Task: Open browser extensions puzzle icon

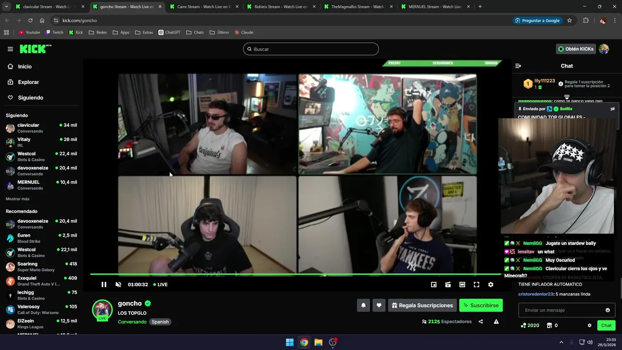Action: click(x=586, y=20)
